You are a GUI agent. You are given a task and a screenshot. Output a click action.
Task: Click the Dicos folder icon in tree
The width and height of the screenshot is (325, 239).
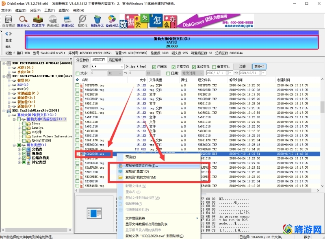click(x=28, y=124)
